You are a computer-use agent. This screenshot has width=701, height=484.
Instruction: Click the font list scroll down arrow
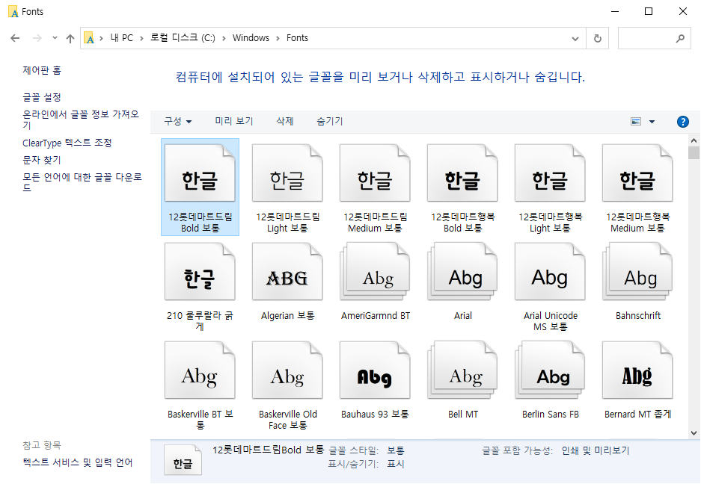click(694, 432)
